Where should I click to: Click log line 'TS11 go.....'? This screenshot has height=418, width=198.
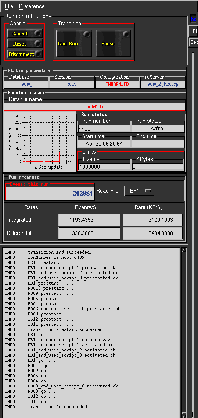(x=43, y=402)
